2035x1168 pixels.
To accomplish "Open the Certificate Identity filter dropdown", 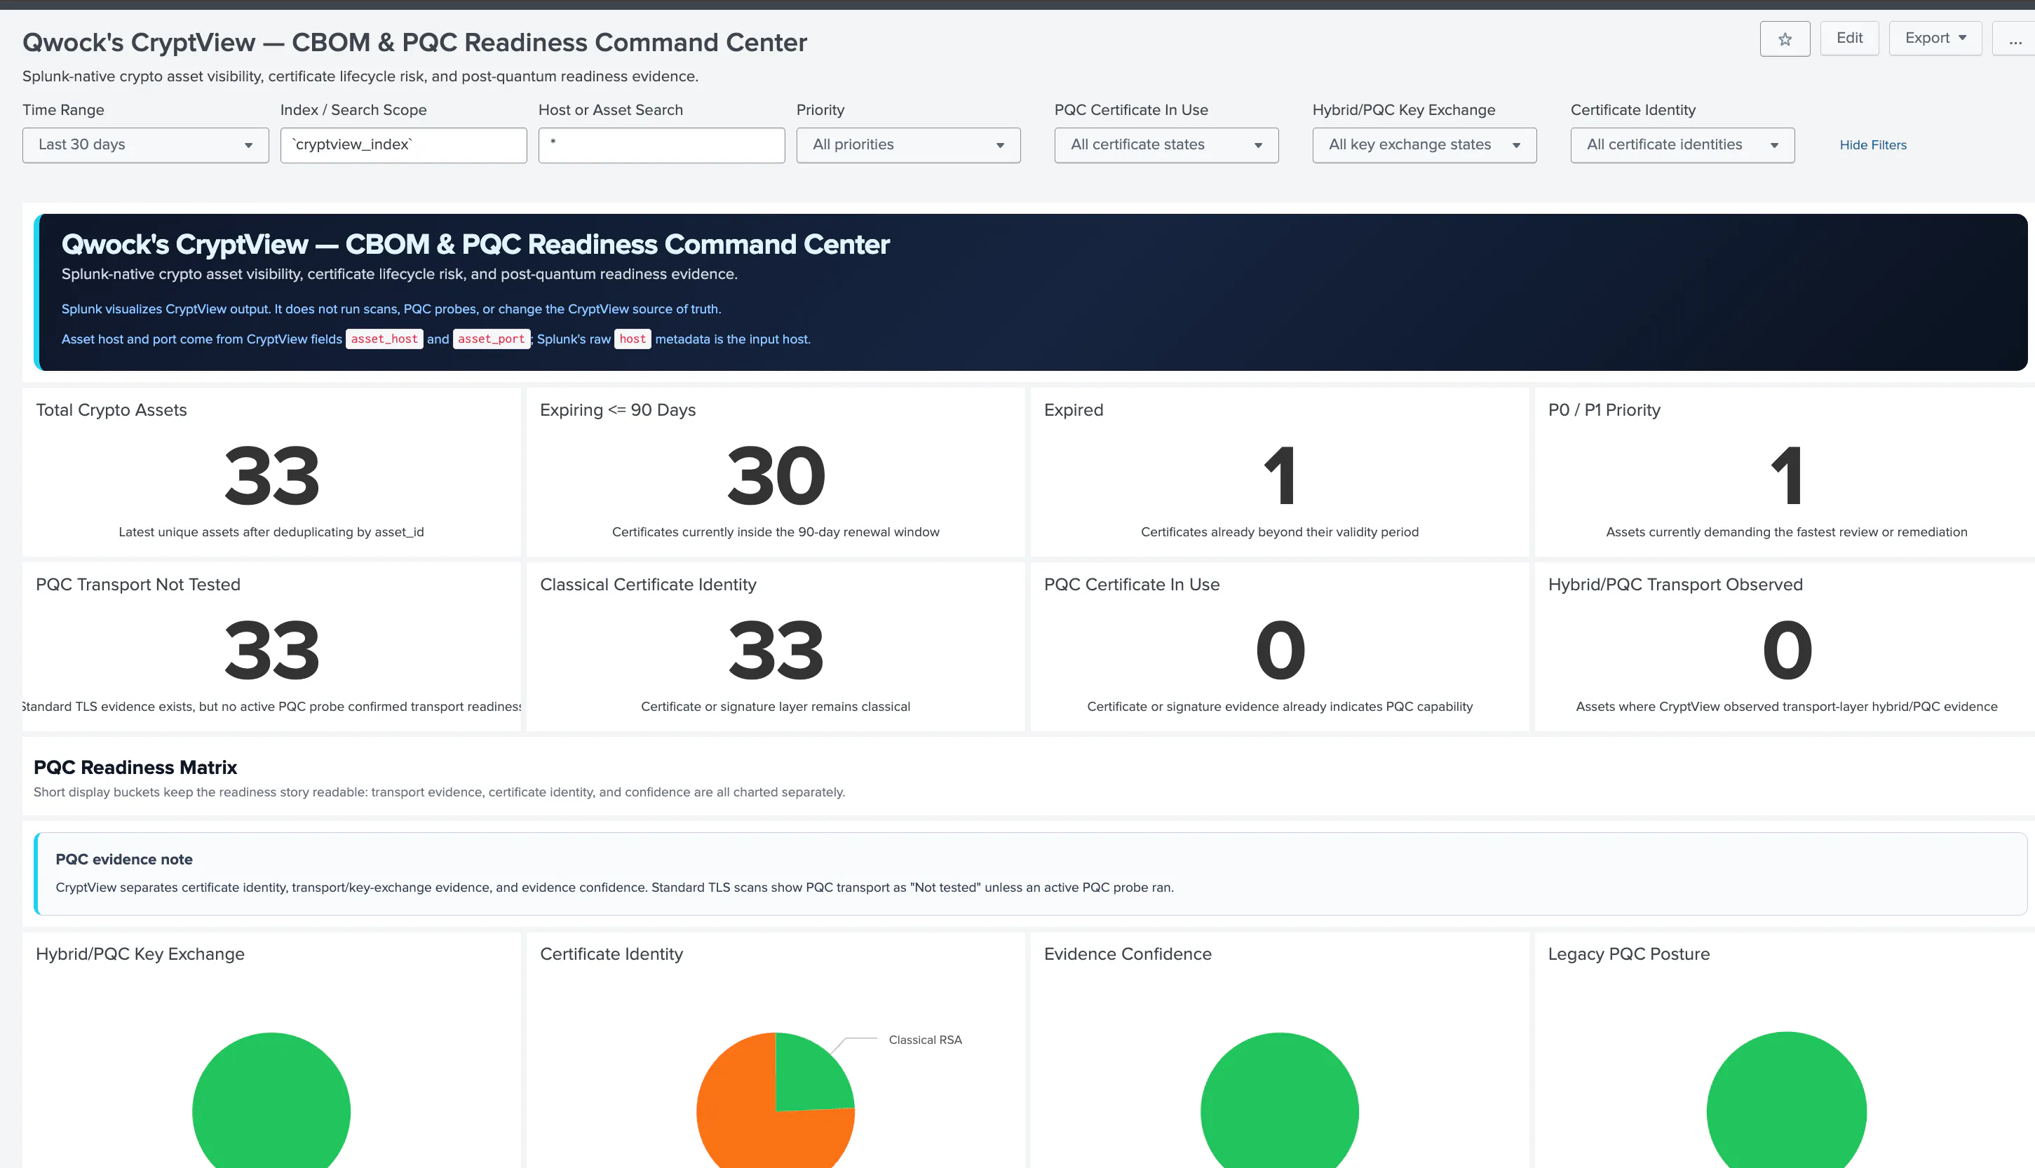I will coord(1682,145).
